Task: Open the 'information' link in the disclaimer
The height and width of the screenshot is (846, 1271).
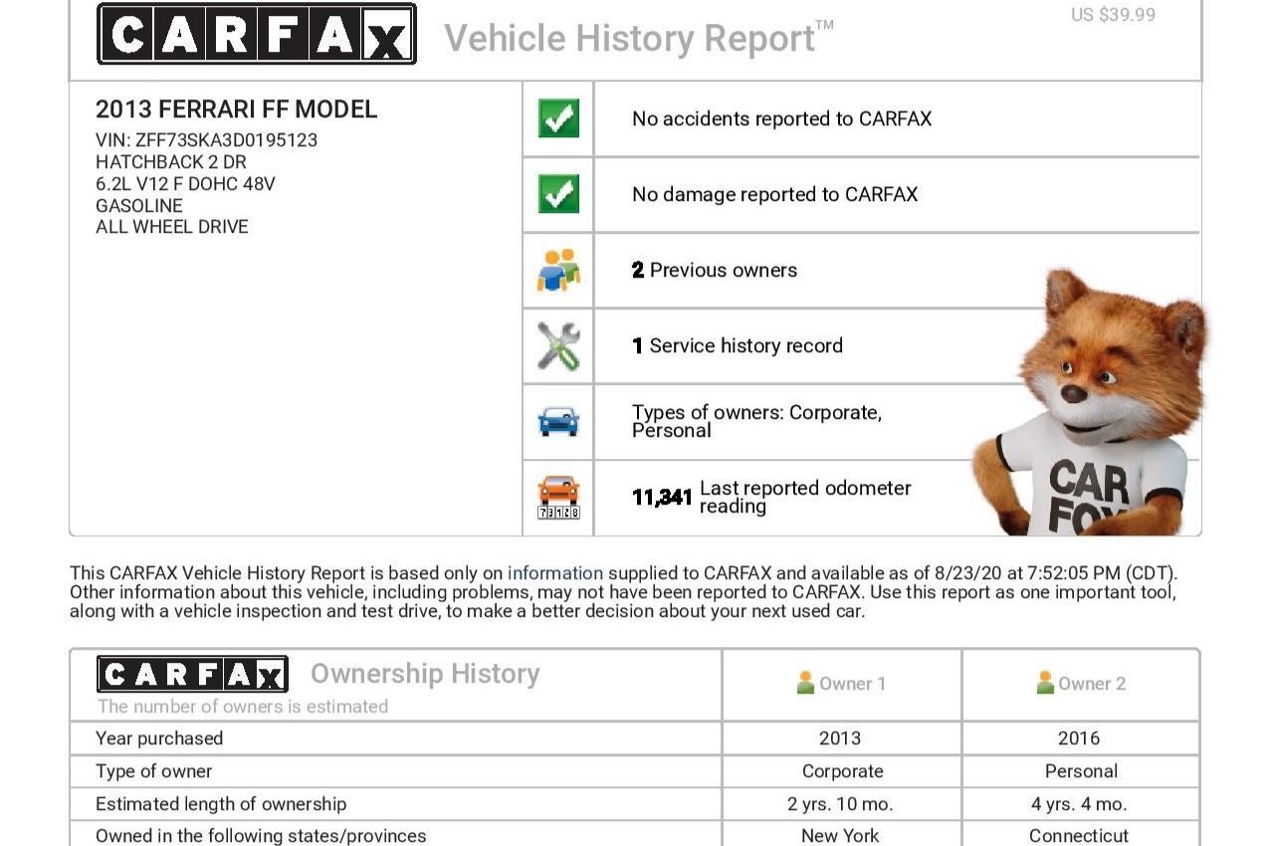Action: click(555, 573)
